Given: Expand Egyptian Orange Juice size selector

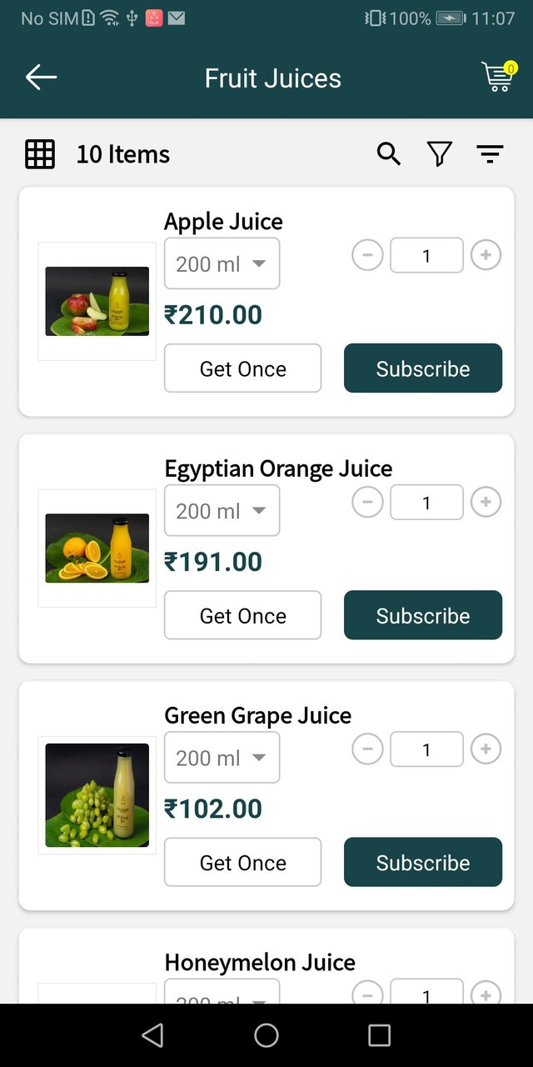Looking at the screenshot, I should (x=222, y=510).
